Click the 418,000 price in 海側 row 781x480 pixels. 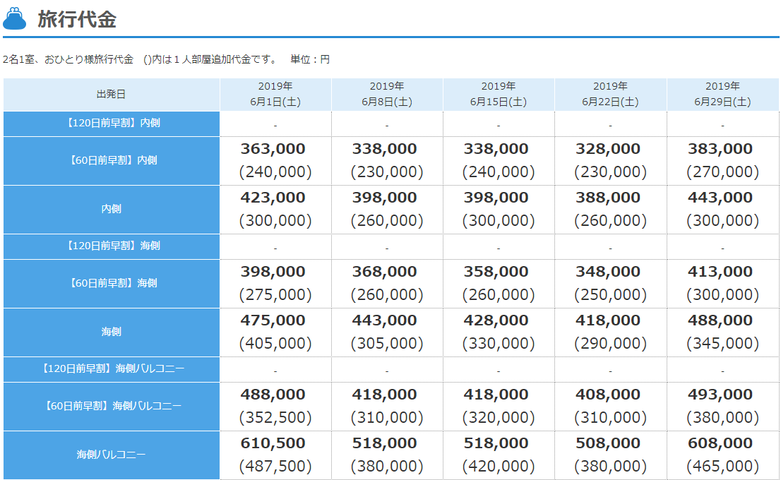coord(608,320)
